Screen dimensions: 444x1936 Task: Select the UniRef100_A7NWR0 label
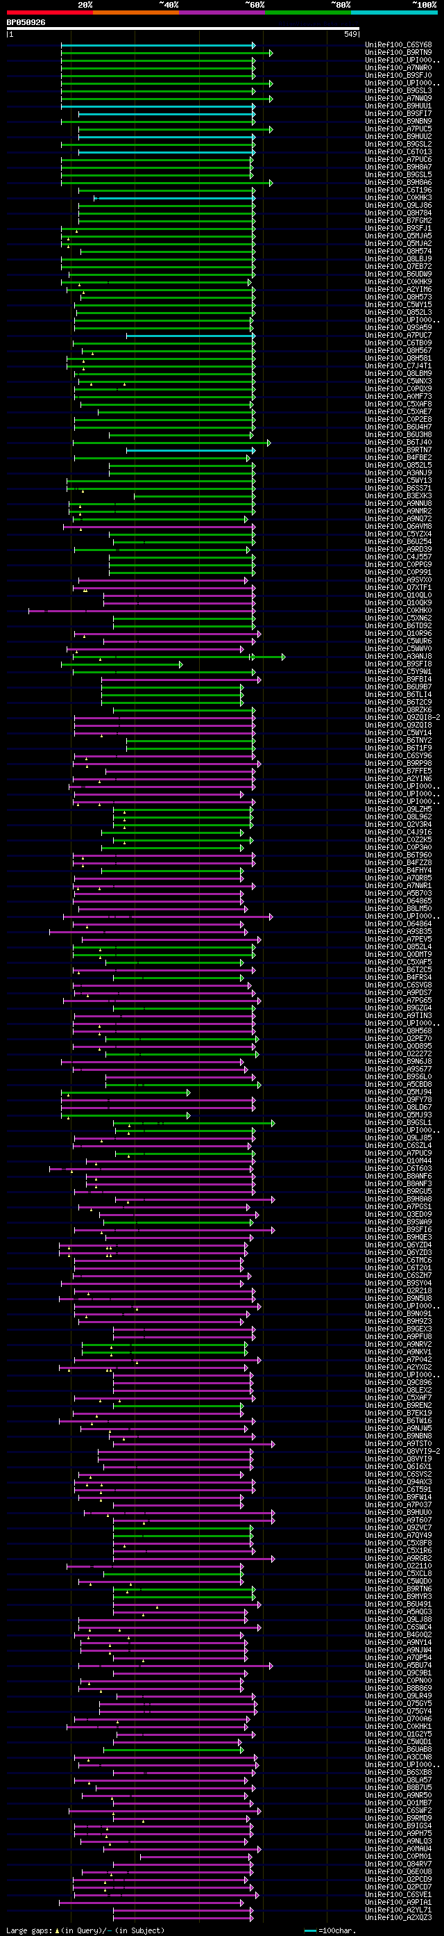click(x=398, y=67)
